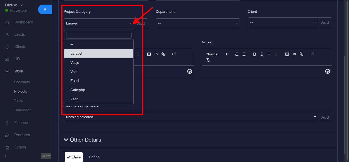The width and height of the screenshot is (349, 162).
Task: Click the Save button
Action: click(x=74, y=157)
